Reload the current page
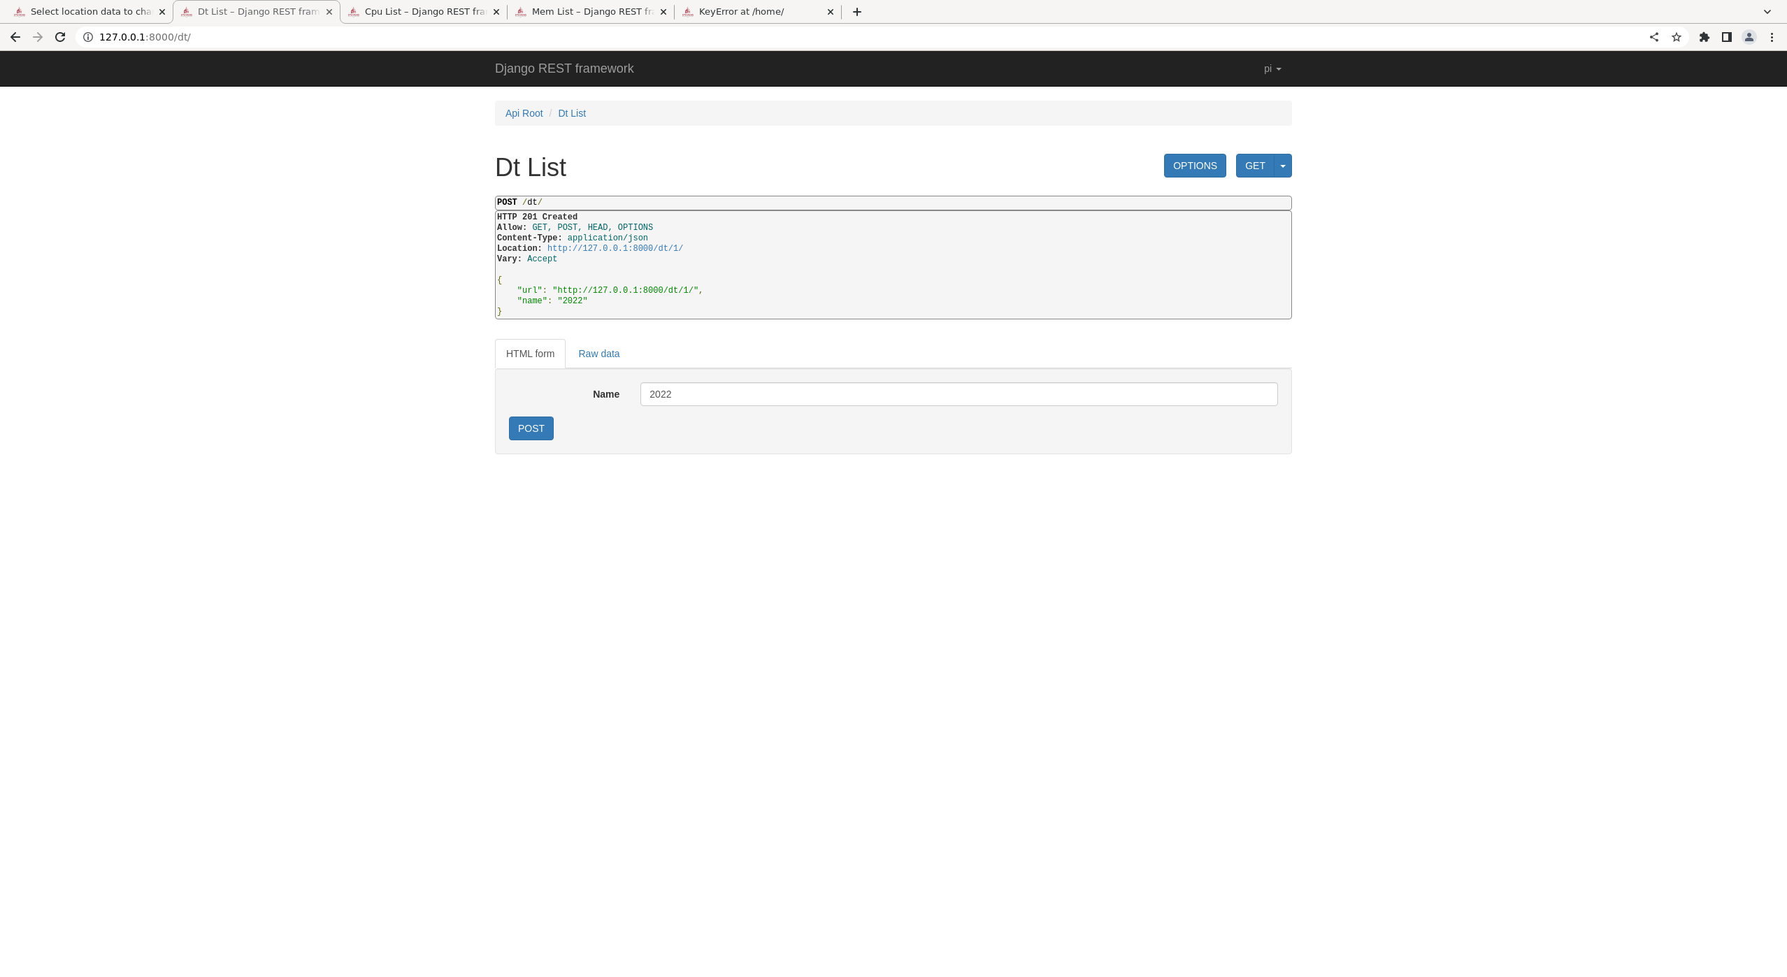This screenshot has height=977, width=1787. pos(59,36)
